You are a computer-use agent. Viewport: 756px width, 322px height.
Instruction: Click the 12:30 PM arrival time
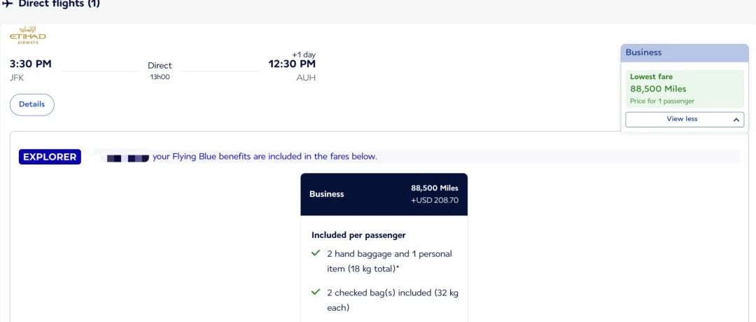point(292,64)
